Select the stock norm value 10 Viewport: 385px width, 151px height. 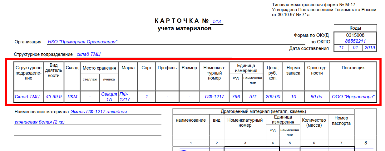coord(293,97)
